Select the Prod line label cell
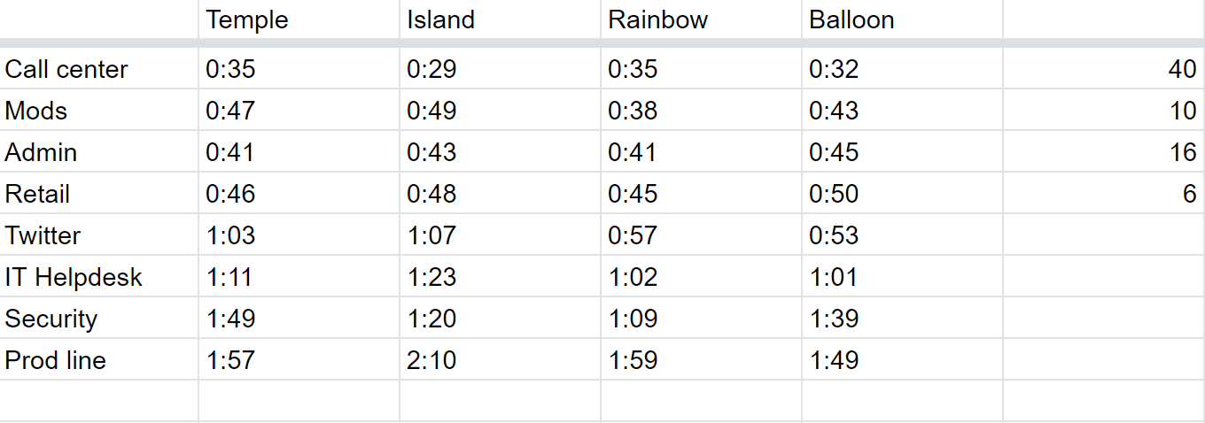The height and width of the screenshot is (423, 1205). pos(98,360)
